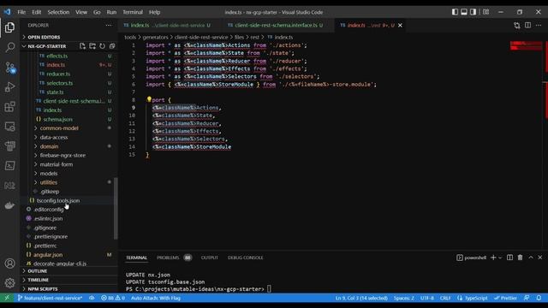Toggle Auto Attach: With Flag
The image size is (548, 308).
[156, 298]
